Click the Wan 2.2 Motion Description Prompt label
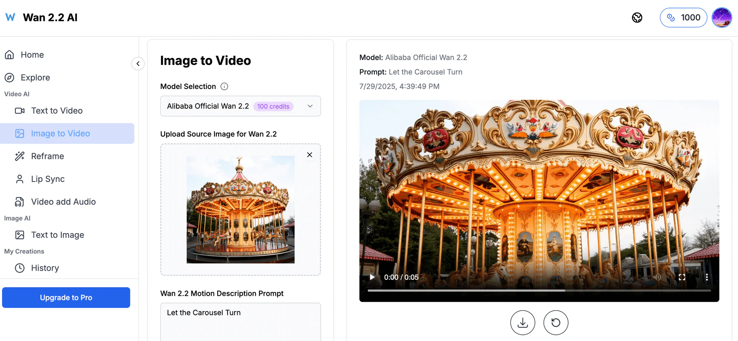The height and width of the screenshot is (341, 738). tap(222, 293)
